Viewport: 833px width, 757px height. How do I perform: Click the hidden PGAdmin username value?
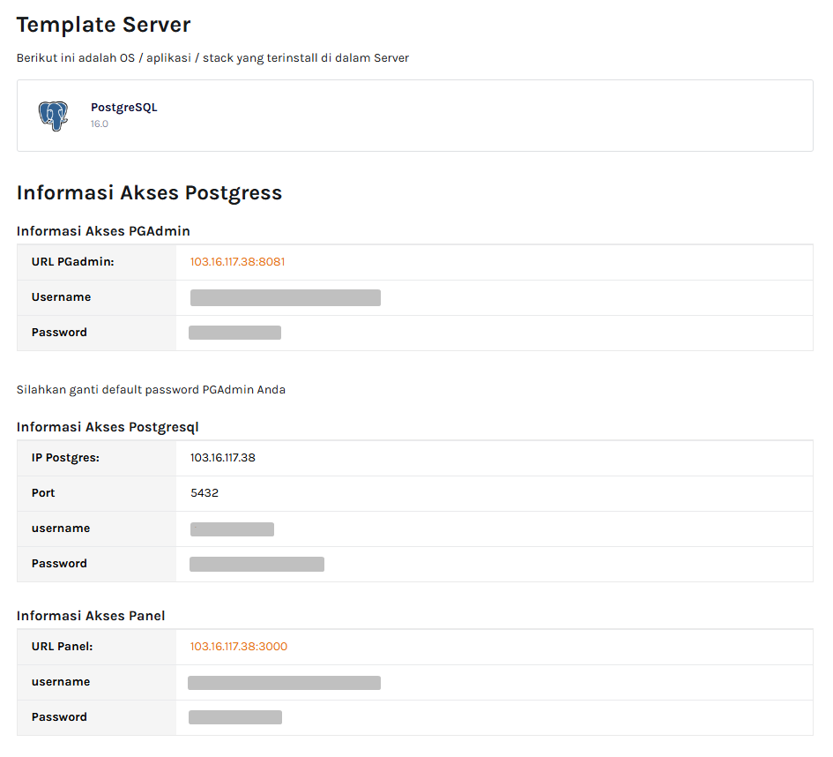click(285, 297)
